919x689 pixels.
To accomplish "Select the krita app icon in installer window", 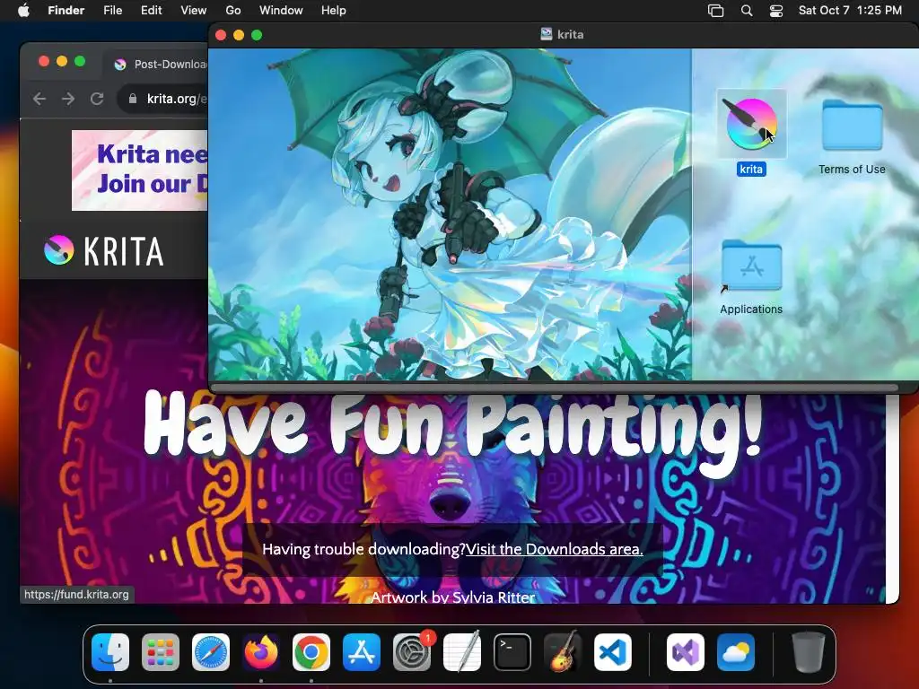I will click(751, 124).
